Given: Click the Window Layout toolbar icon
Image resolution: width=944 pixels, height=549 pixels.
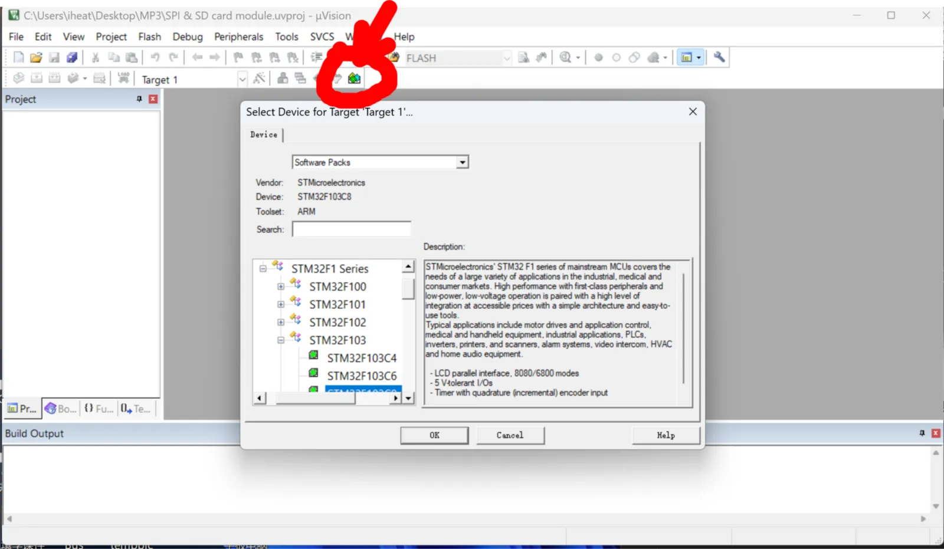Looking at the screenshot, I should click(x=687, y=57).
